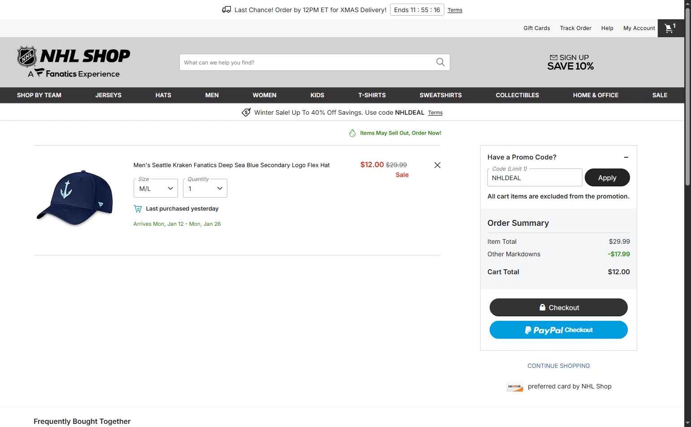
Task: Open the Jerseys menu
Action: coord(109,95)
